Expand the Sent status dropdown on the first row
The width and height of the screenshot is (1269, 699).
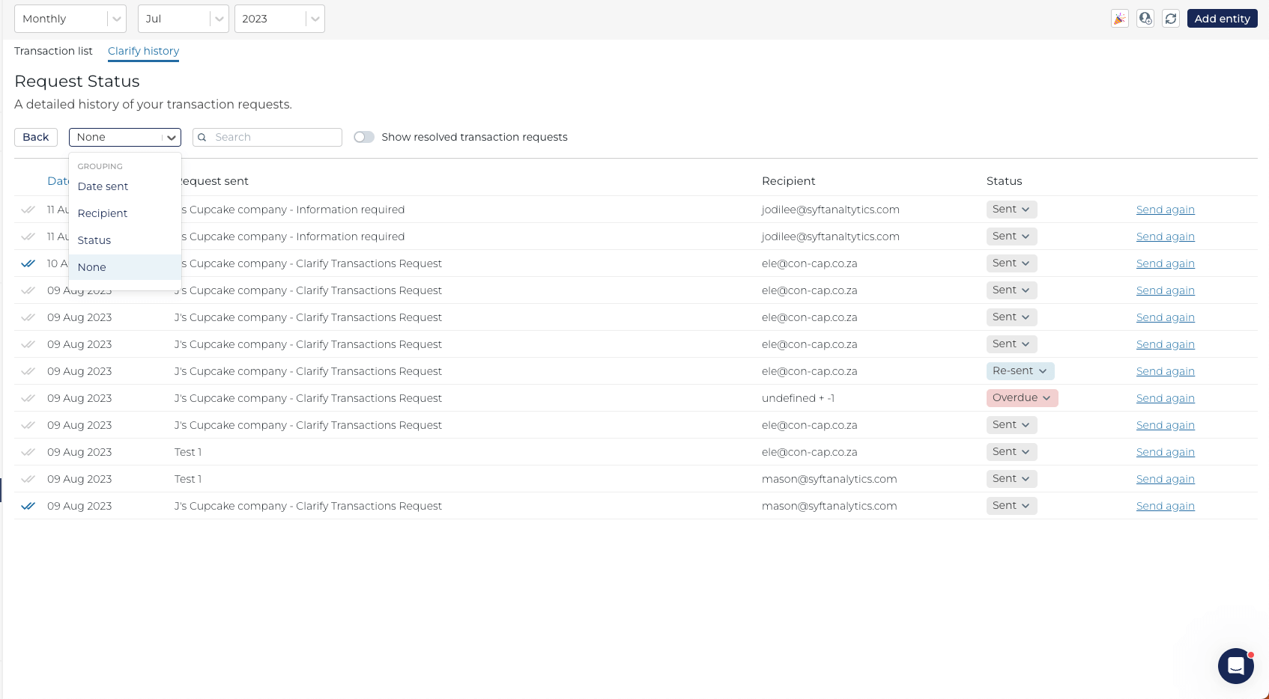[1011, 210]
